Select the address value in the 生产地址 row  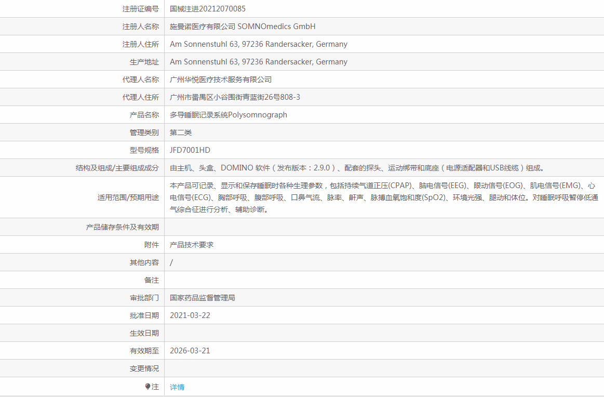[x=259, y=62]
